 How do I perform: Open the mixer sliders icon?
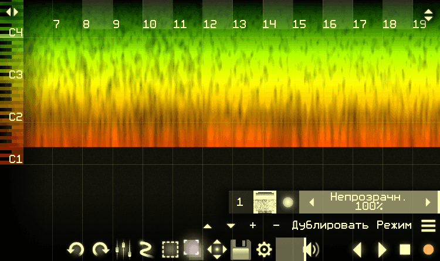pyautogui.click(x=123, y=249)
